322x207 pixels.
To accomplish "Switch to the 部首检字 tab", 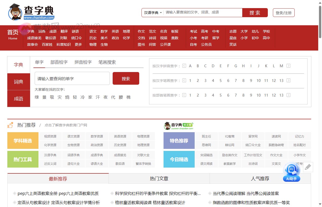I will (59, 62).
